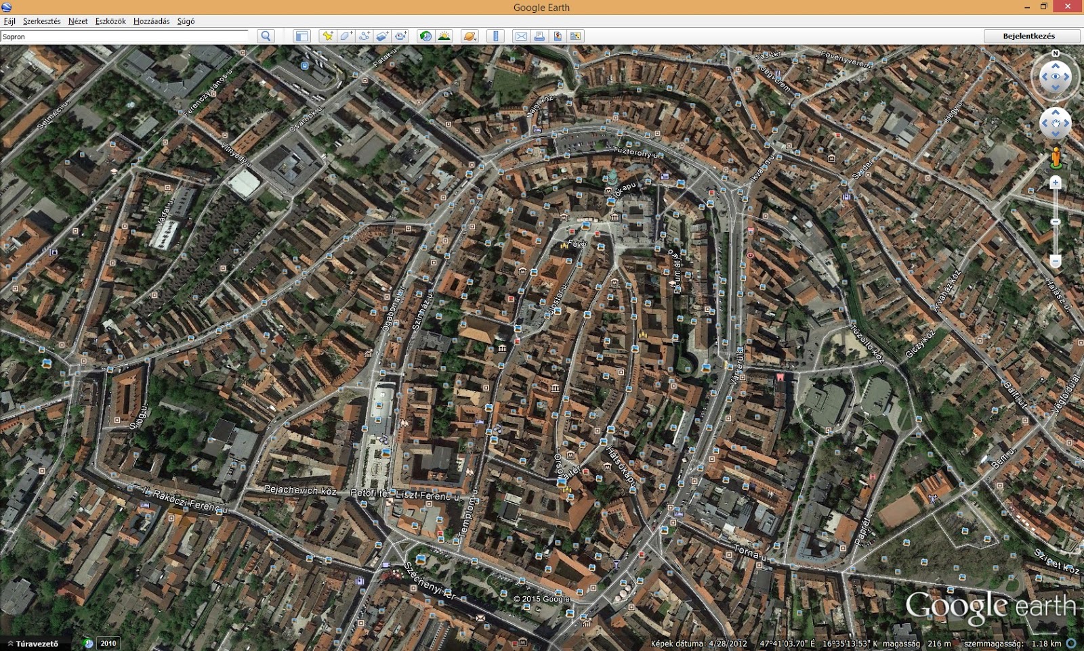Add an image overlay from the toolbar
This screenshot has height=651, width=1084.
pyautogui.click(x=382, y=37)
